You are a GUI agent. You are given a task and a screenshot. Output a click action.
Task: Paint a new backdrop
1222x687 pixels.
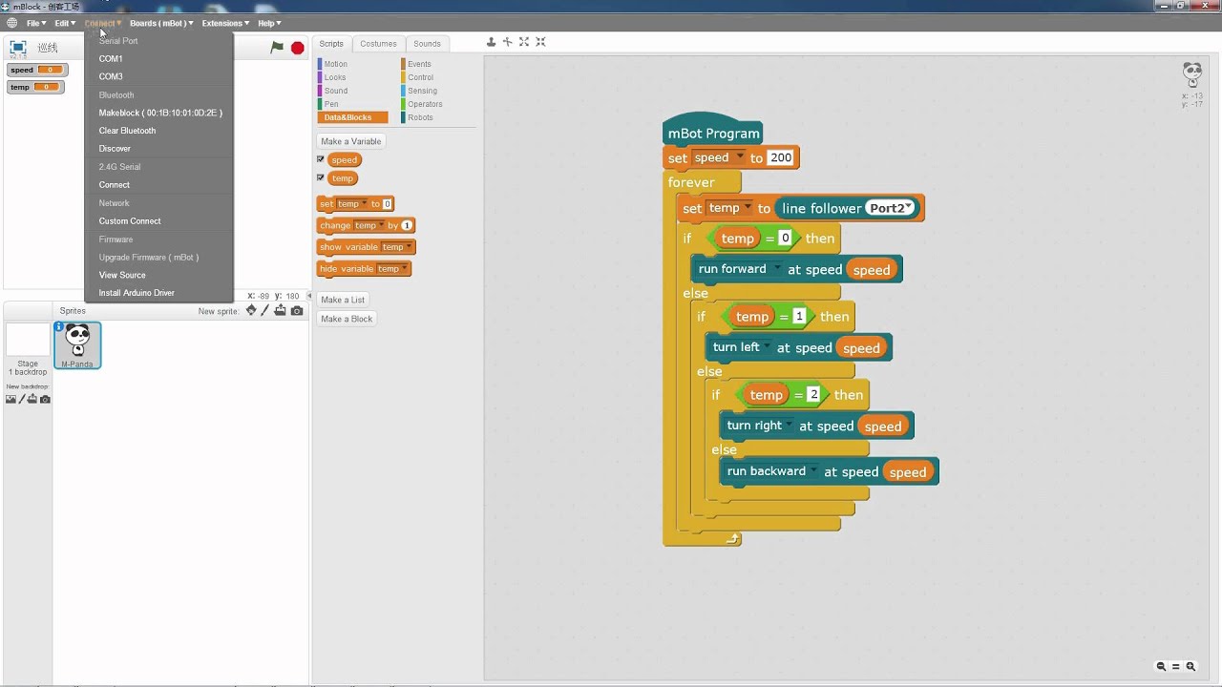click(22, 399)
